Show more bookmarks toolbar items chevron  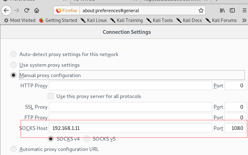click(244, 20)
